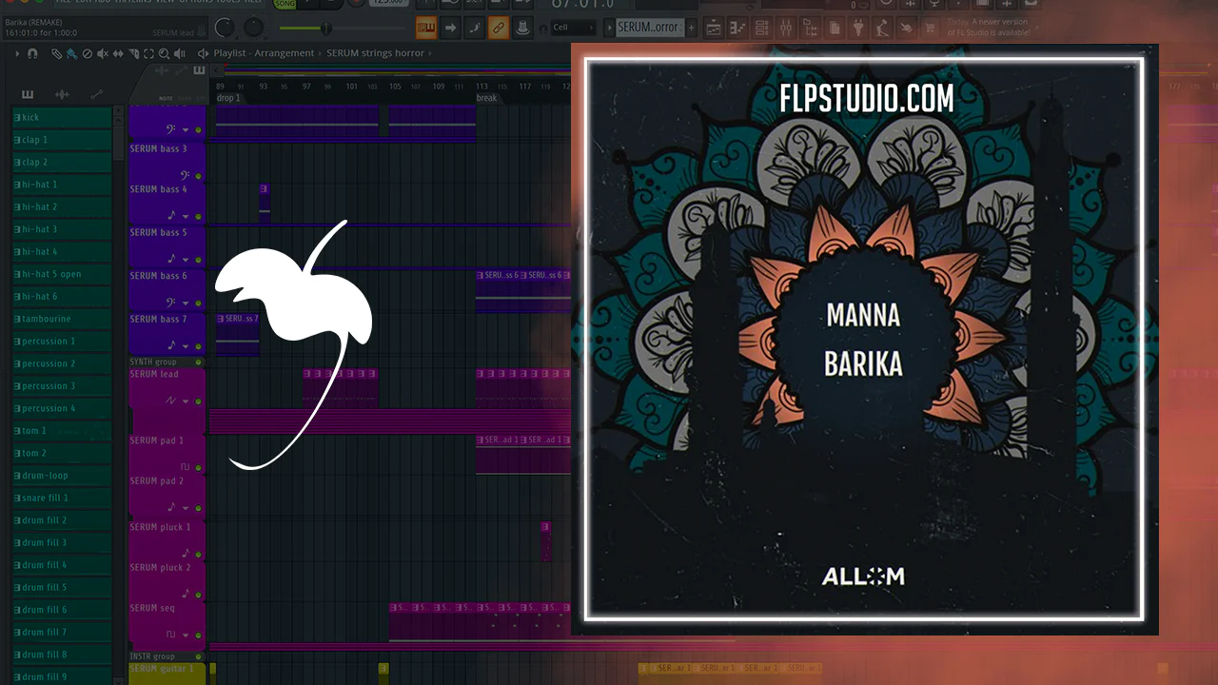Screen dimensions: 1218x685
Task: Mute the SERUM bass 6 track
Action: tap(198, 302)
